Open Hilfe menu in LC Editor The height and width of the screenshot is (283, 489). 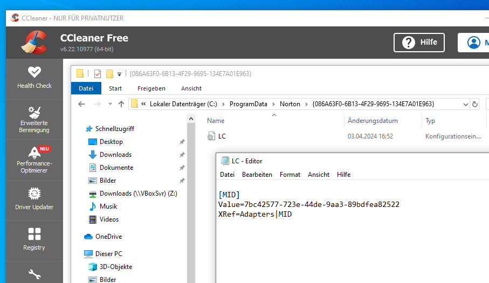tap(343, 175)
